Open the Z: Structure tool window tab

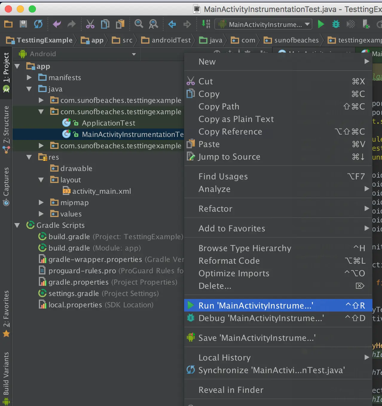[x=6, y=129]
